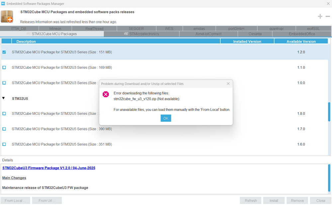Open the ITTIA_DB tab
The image size is (332, 205).
[x=19, y=29]
